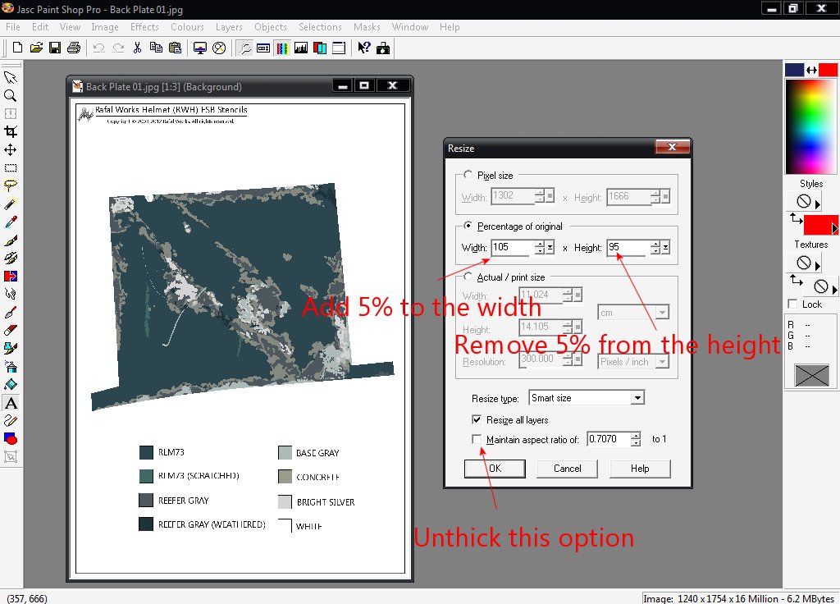Open the Layers menu

[230, 27]
